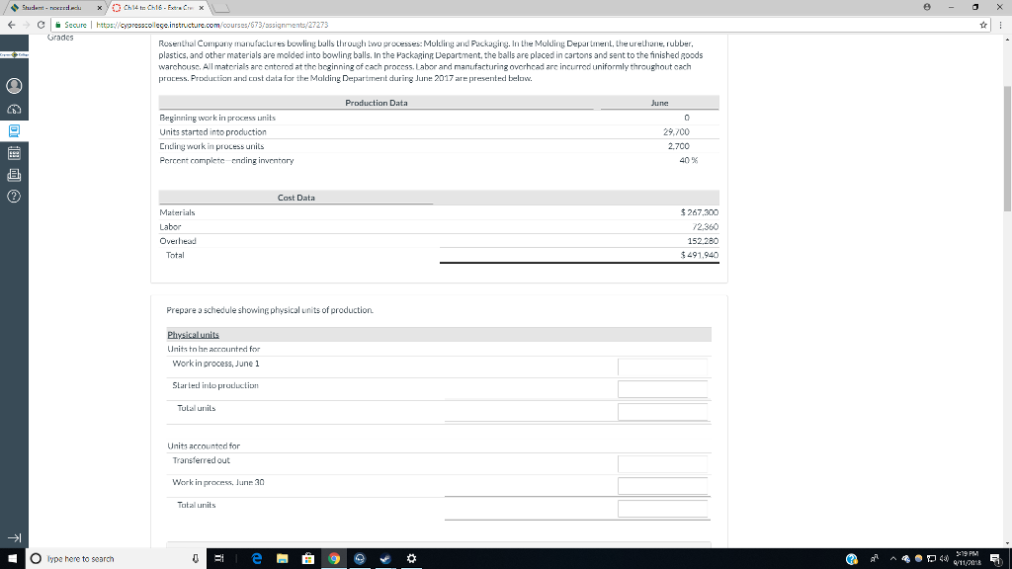1012x569 pixels.
Task: Launch Microsoft Edge from the taskbar
Action: tap(257, 558)
